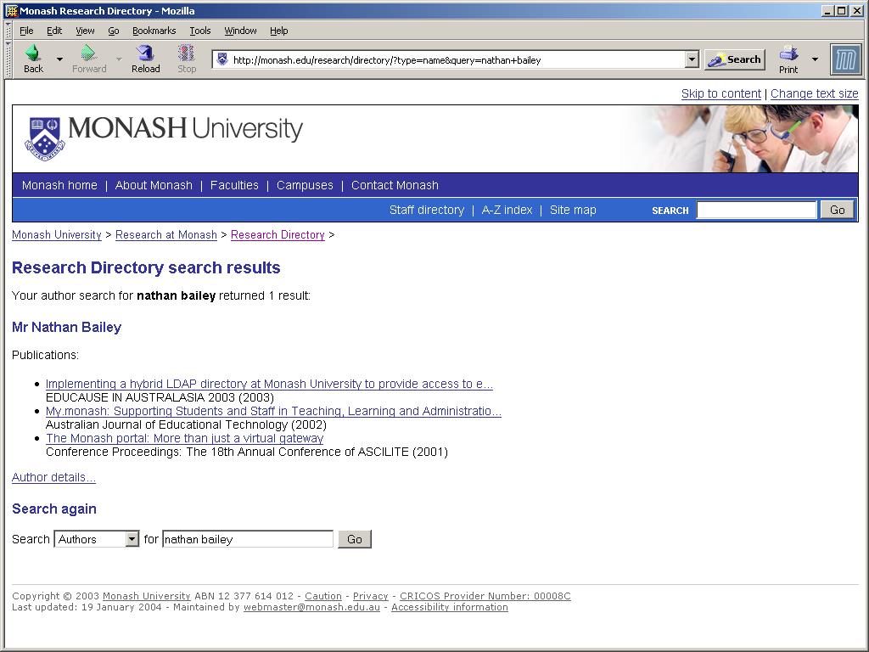Click the Mr Nathan Bailey heading text
The image size is (869, 652).
66,327
